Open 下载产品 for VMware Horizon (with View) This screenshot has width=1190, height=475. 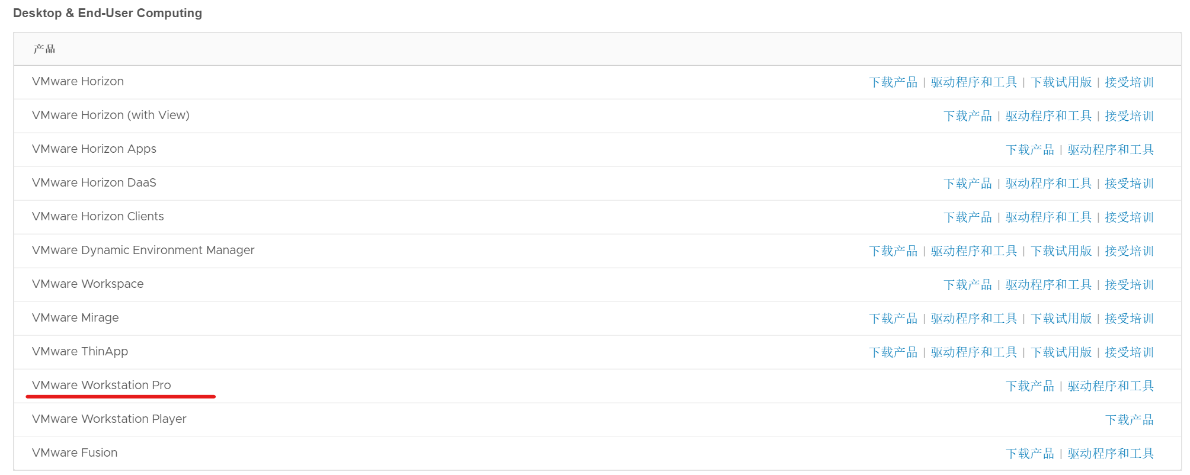click(x=968, y=115)
